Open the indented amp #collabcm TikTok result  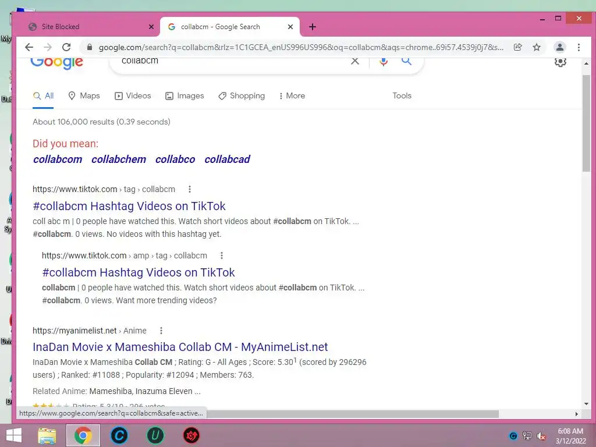pos(139,272)
